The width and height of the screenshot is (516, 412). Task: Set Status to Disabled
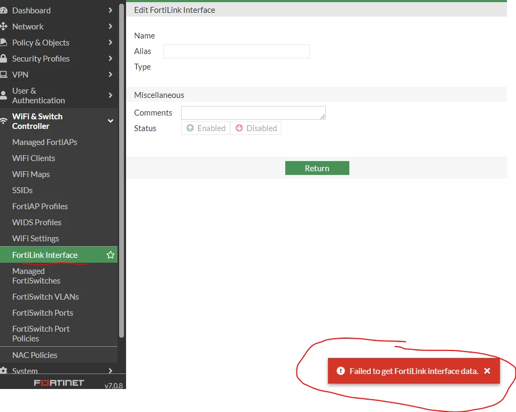coord(256,128)
